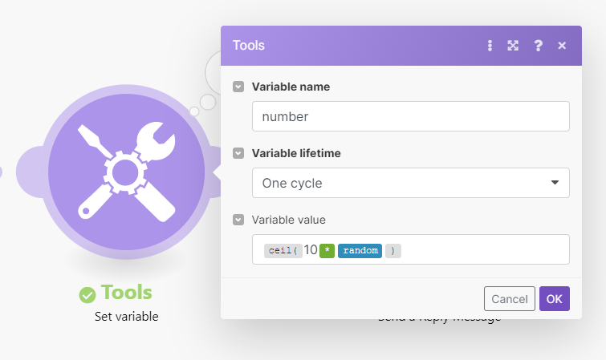Click the Set variable label under Tools
Screen dimensions: 606x360
click(126, 317)
